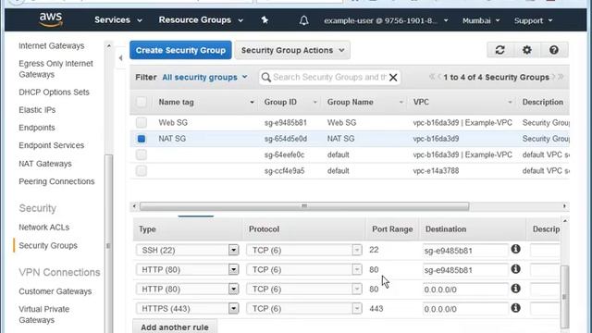This screenshot has width=592, height=333.
Task: Expand Security Group Actions dropdown
Action: pos(292,50)
